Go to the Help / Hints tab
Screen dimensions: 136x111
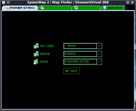[113, 8]
